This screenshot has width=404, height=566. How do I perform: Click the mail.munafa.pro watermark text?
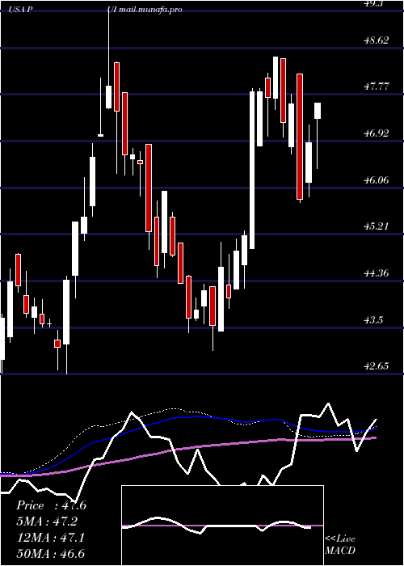coord(149,10)
